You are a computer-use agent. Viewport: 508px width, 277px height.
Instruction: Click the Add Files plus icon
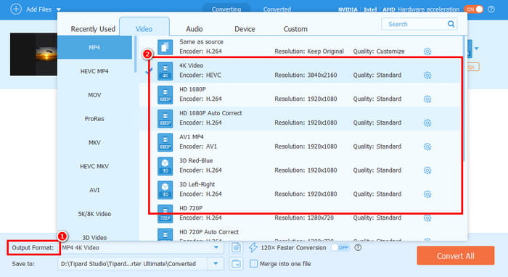coord(16,9)
